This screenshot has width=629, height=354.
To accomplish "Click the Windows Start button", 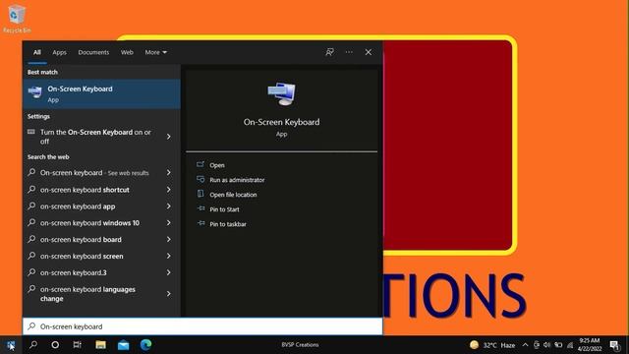I will (11, 345).
